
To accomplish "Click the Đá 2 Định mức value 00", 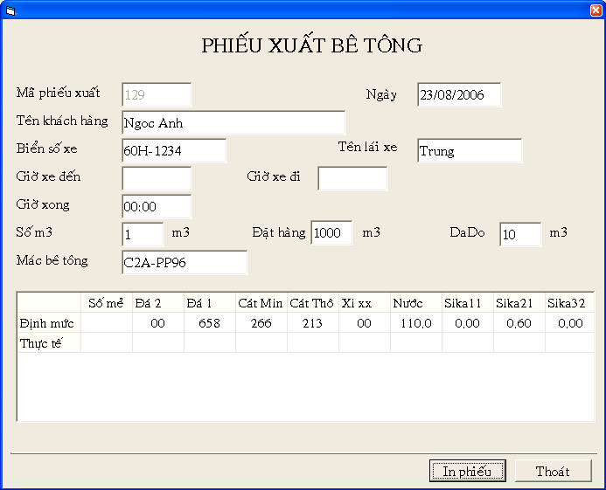I will pyautogui.click(x=158, y=323).
